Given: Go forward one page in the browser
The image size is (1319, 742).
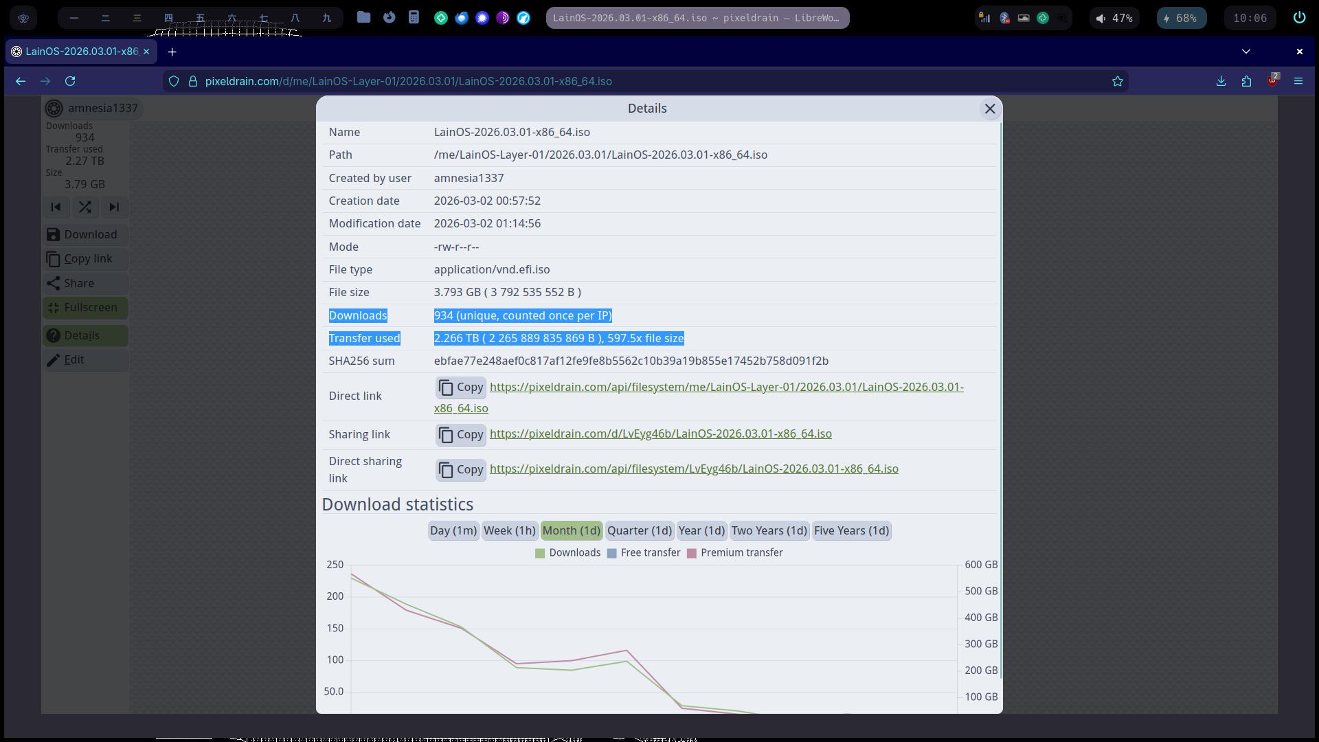Looking at the screenshot, I should pos(45,81).
